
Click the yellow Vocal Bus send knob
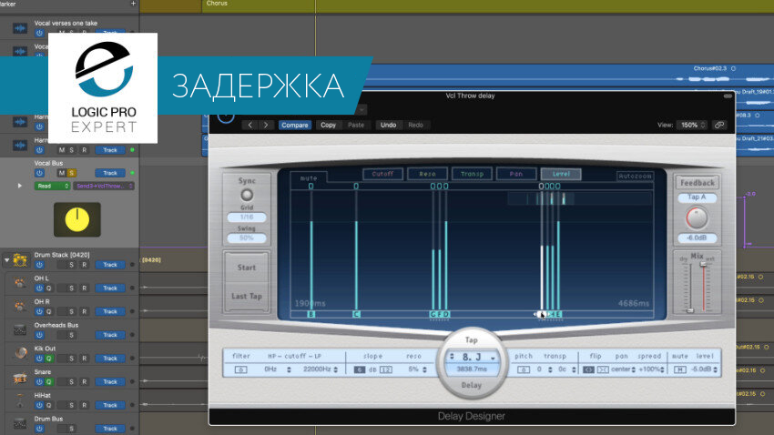click(77, 219)
